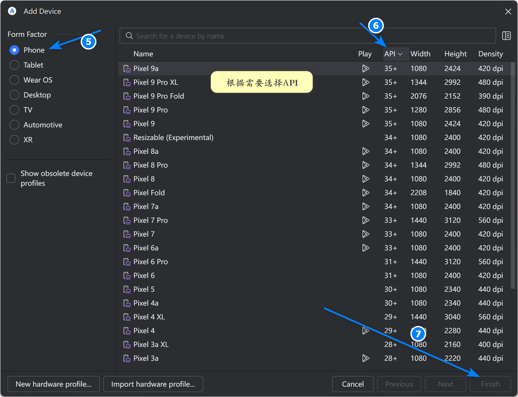Focus the device name search field

[308, 36]
